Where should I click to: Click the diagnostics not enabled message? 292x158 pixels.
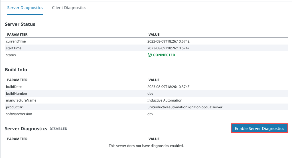point(146,146)
